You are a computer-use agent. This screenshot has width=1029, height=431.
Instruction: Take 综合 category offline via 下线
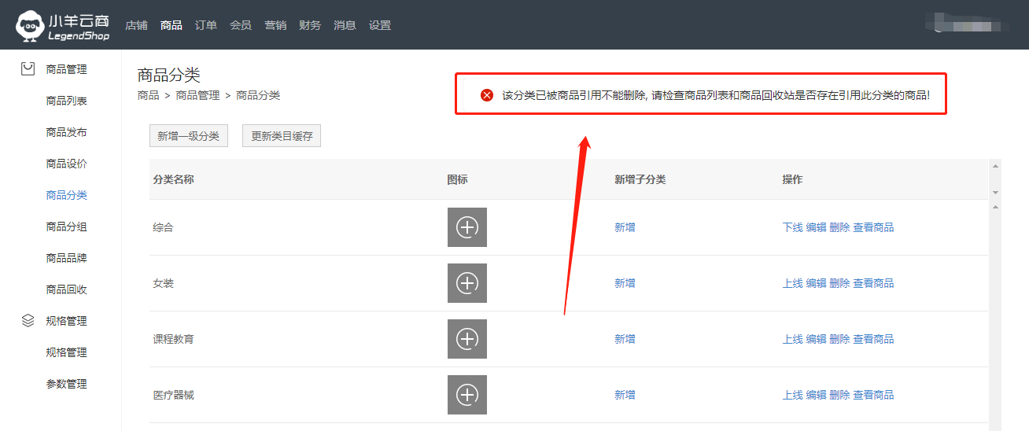click(x=792, y=227)
